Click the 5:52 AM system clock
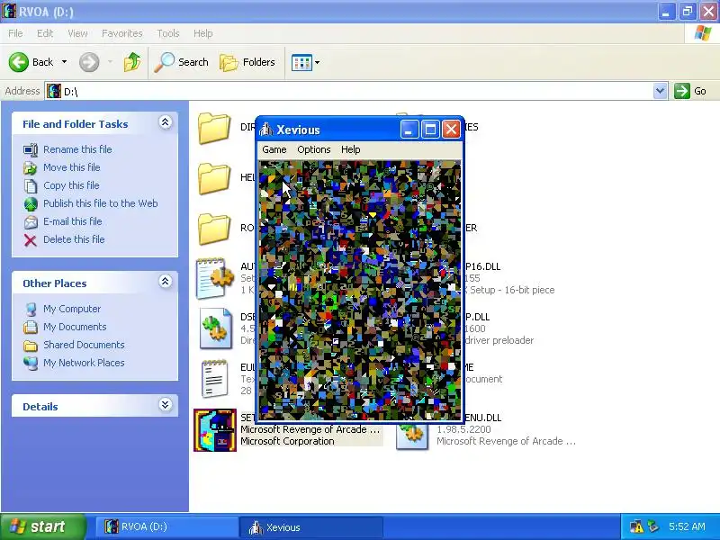The width and height of the screenshot is (720, 540). coord(687,526)
